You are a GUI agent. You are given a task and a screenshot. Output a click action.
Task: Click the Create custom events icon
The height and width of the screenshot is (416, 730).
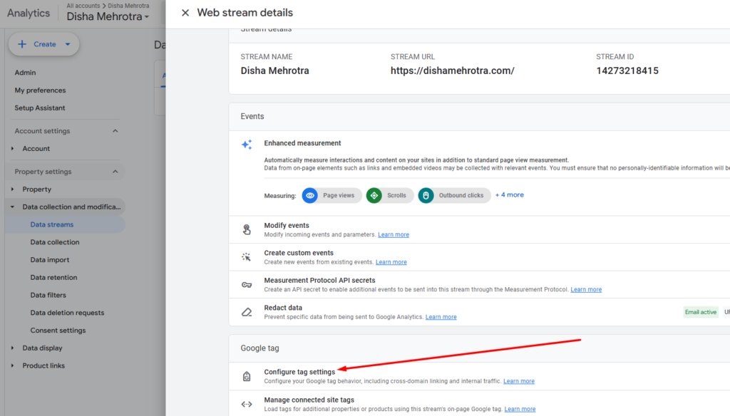pos(247,257)
